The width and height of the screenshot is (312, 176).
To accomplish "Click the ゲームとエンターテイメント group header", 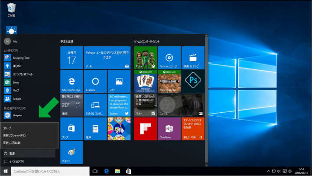I will point(147,42).
